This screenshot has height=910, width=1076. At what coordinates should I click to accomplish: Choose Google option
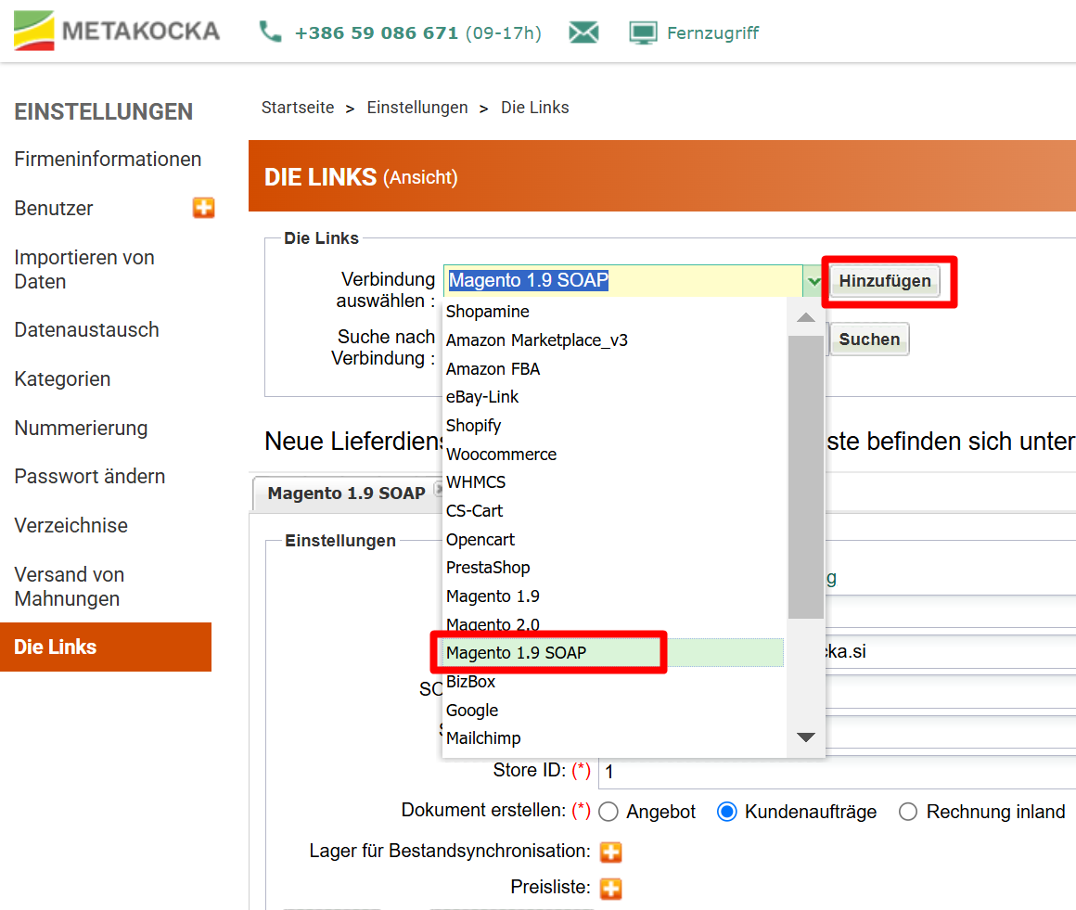(x=613, y=711)
